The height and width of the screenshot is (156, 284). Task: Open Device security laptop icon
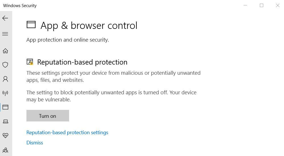5,121
